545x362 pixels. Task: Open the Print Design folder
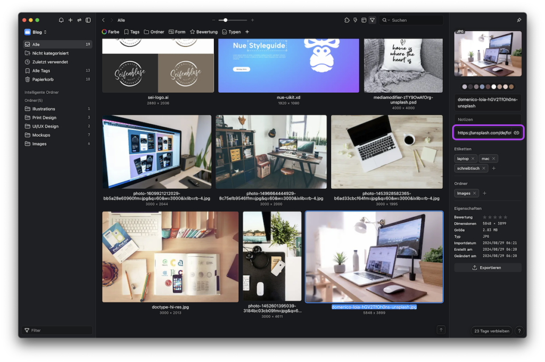[57, 117]
